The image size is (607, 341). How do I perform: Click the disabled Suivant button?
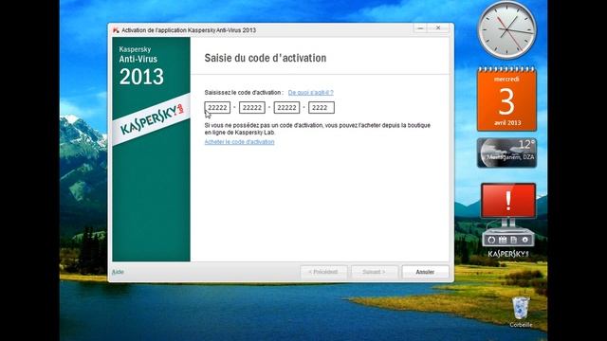374,272
